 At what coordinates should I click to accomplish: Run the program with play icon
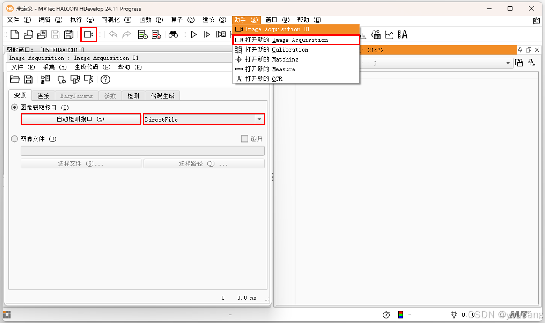pos(194,34)
